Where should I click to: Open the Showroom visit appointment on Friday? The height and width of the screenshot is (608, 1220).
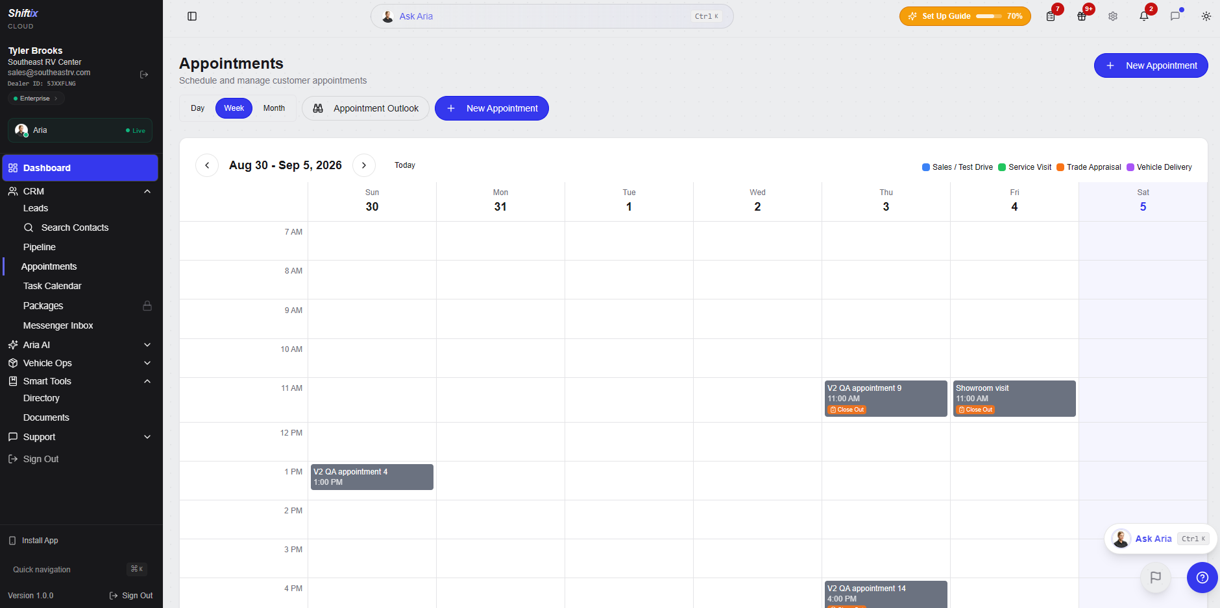(x=1014, y=398)
